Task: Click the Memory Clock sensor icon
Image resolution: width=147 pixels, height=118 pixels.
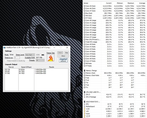Action: click(85, 73)
